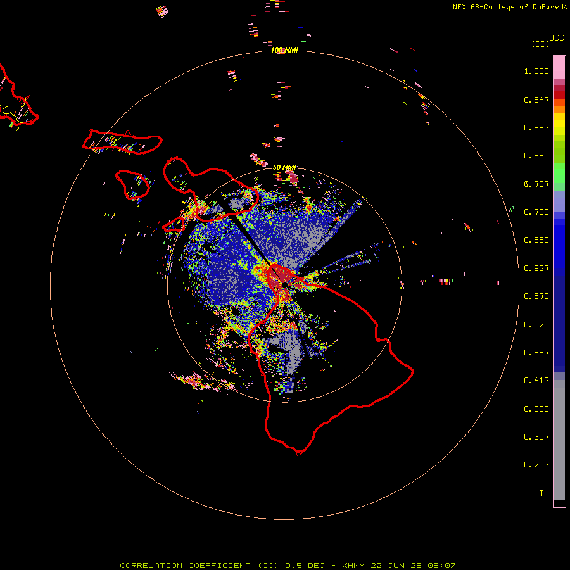
Task: Click the 0.307 legend value
Action: pyautogui.click(x=536, y=437)
